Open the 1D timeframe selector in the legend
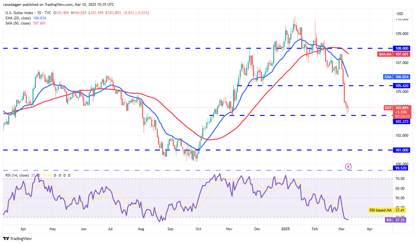Image resolution: width=416 pixels, height=244 pixels. tap(39, 13)
